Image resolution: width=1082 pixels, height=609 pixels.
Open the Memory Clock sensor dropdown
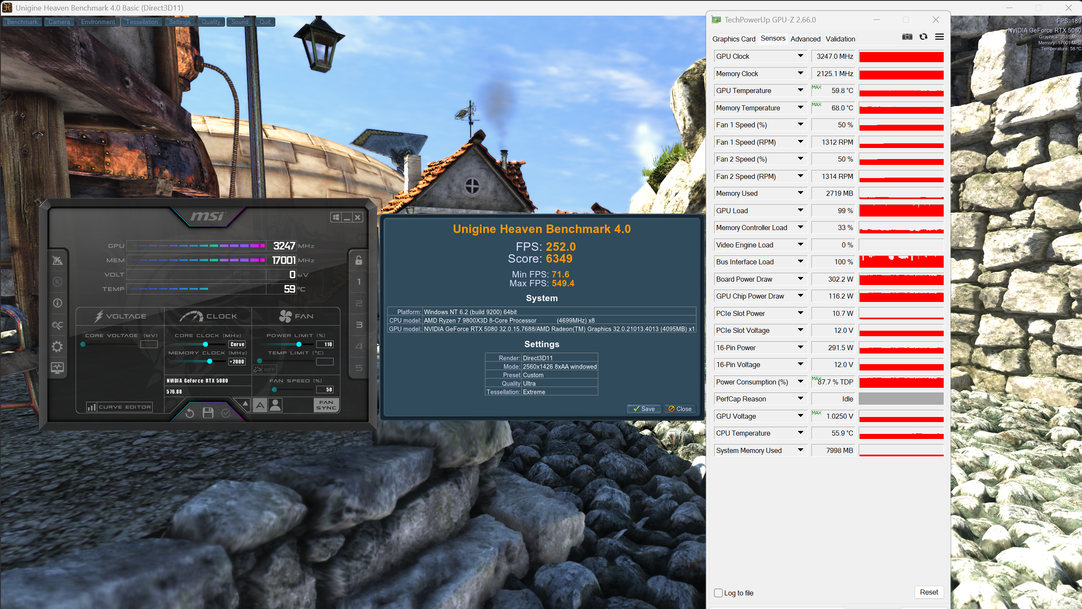point(800,73)
